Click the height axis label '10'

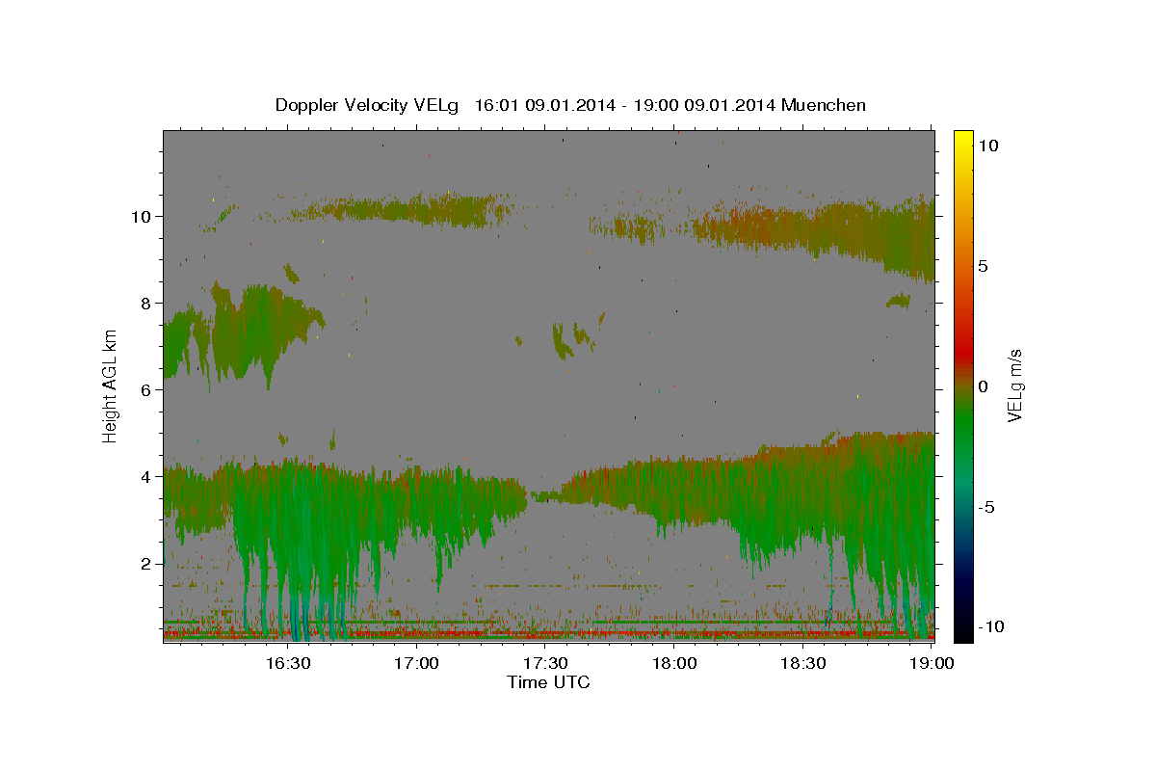144,216
